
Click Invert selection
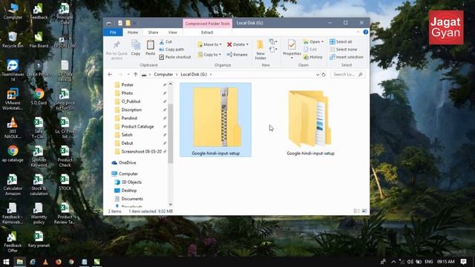coord(347,57)
